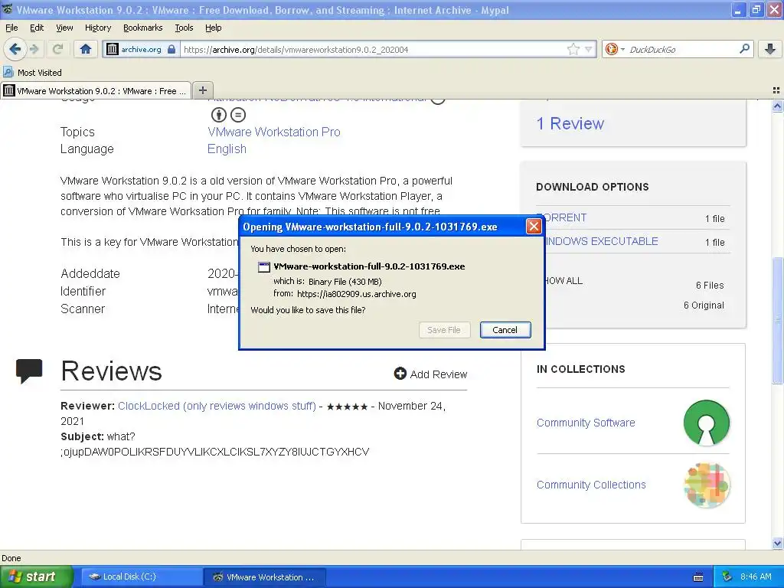Click inside the archive.org URL field
This screenshot has height=588, width=784.
(x=373, y=50)
